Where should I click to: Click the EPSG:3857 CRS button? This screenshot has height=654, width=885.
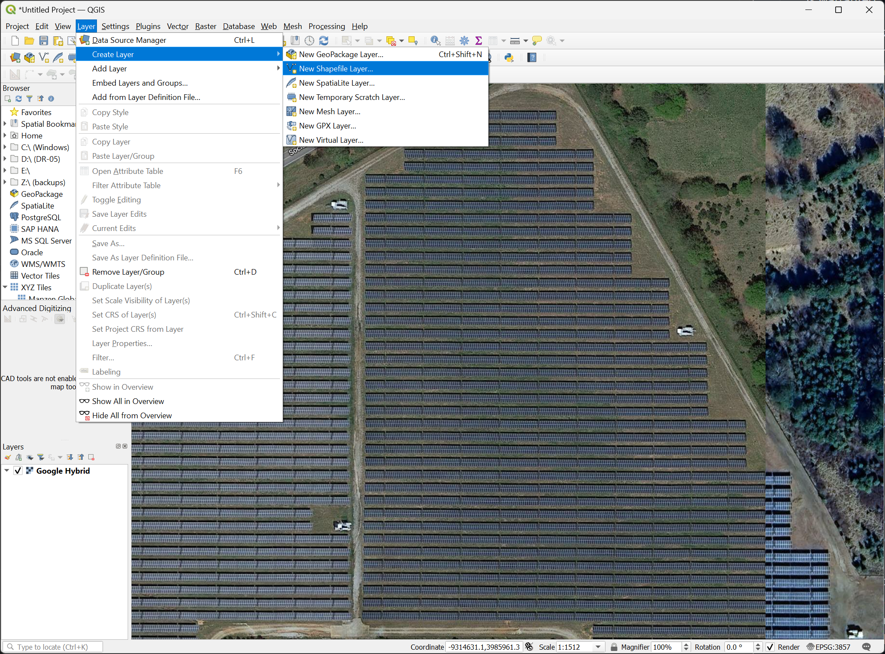829,647
